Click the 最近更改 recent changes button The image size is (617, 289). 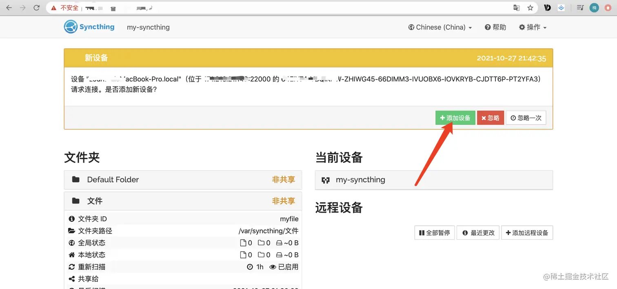click(478, 233)
